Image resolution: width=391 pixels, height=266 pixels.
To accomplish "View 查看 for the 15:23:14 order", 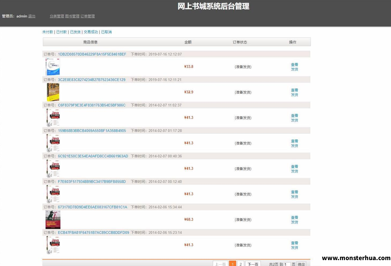I will point(295,243).
